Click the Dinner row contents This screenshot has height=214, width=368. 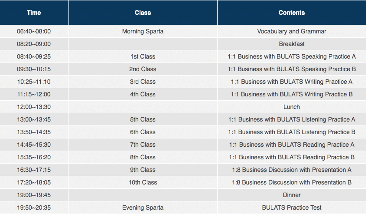click(x=291, y=195)
